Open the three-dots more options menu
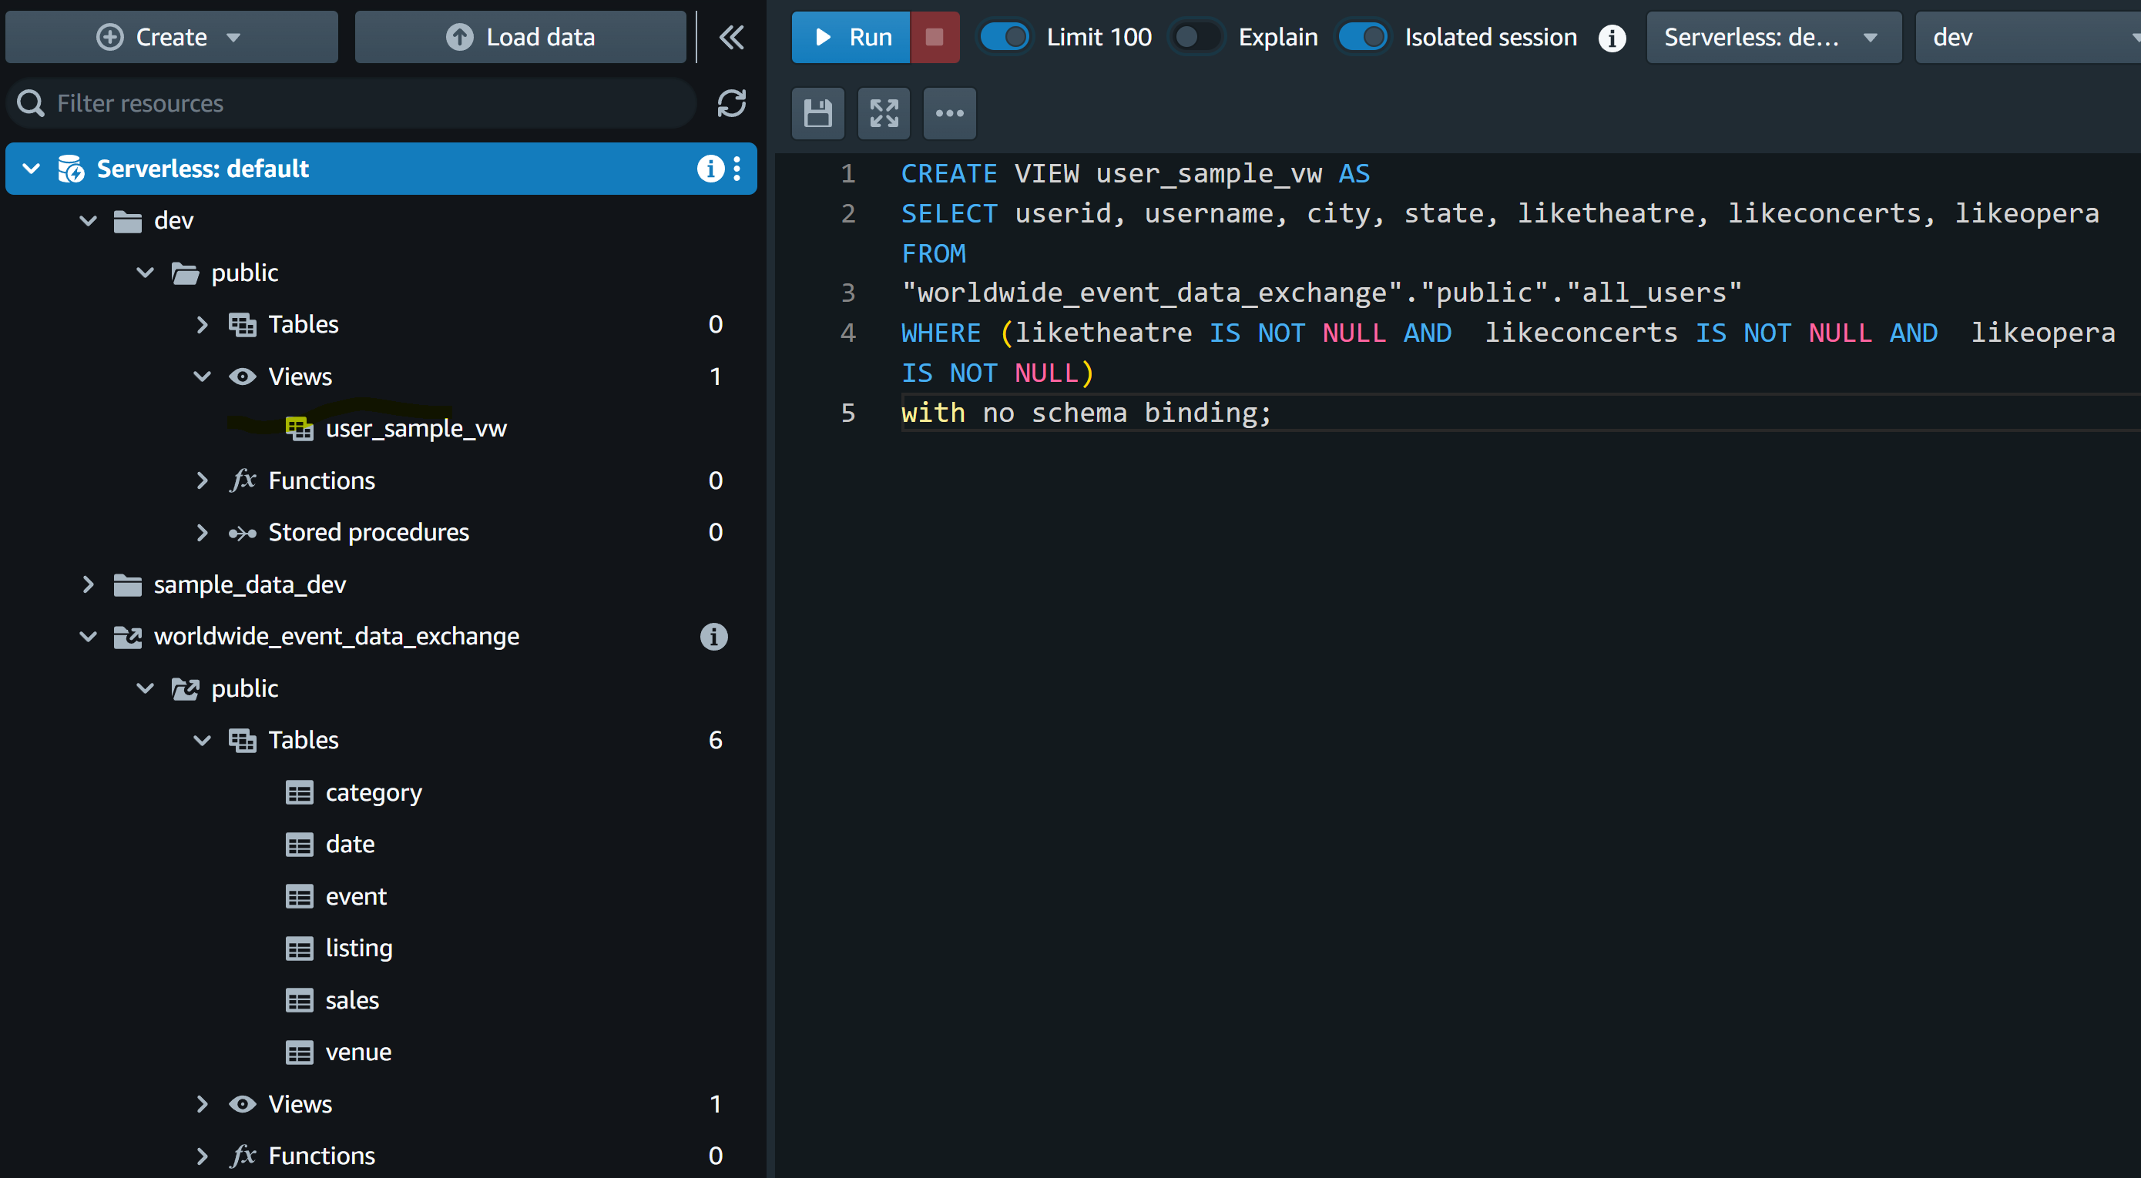The width and height of the screenshot is (2141, 1178). point(949,113)
